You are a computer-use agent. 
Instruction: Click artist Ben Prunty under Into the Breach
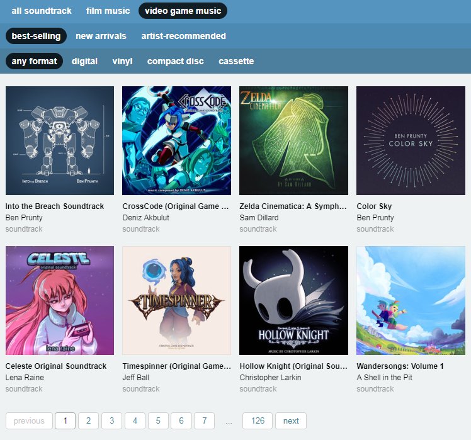pyautogui.click(x=24, y=217)
